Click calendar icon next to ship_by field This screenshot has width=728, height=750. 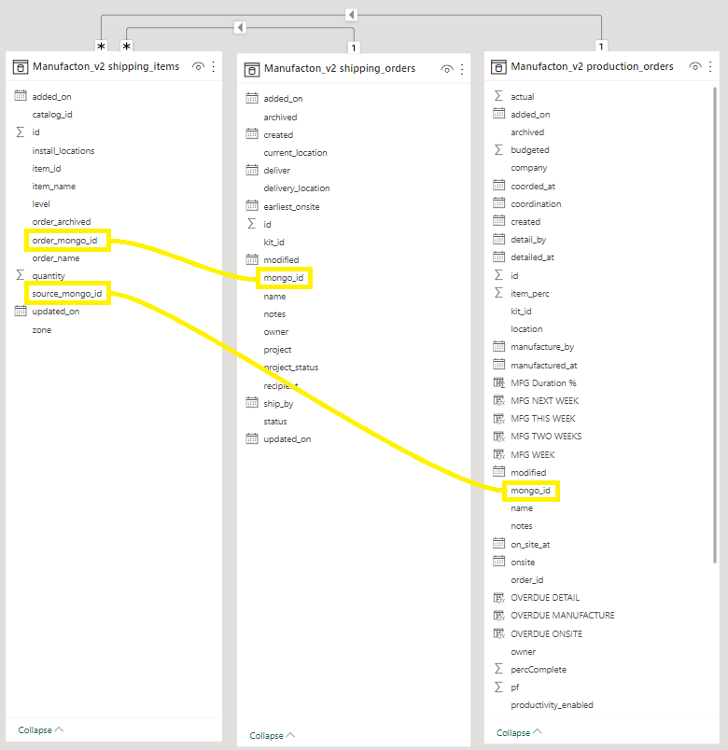pyautogui.click(x=252, y=403)
